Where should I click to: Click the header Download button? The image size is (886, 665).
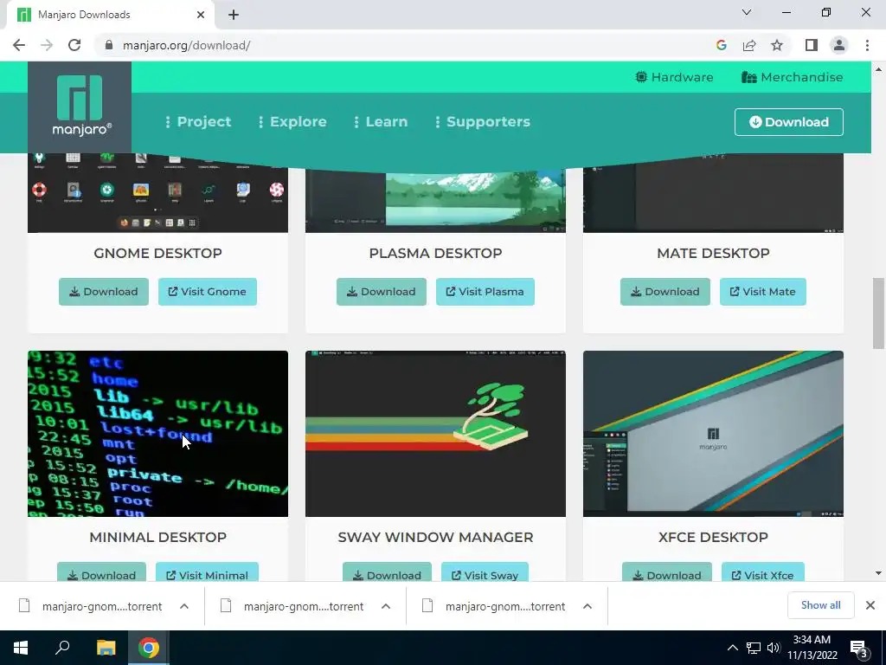(x=789, y=122)
